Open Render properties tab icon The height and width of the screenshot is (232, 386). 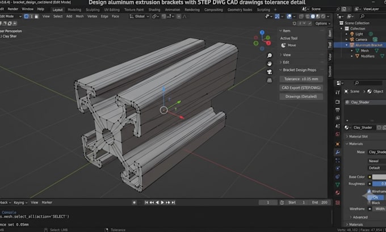(338, 102)
